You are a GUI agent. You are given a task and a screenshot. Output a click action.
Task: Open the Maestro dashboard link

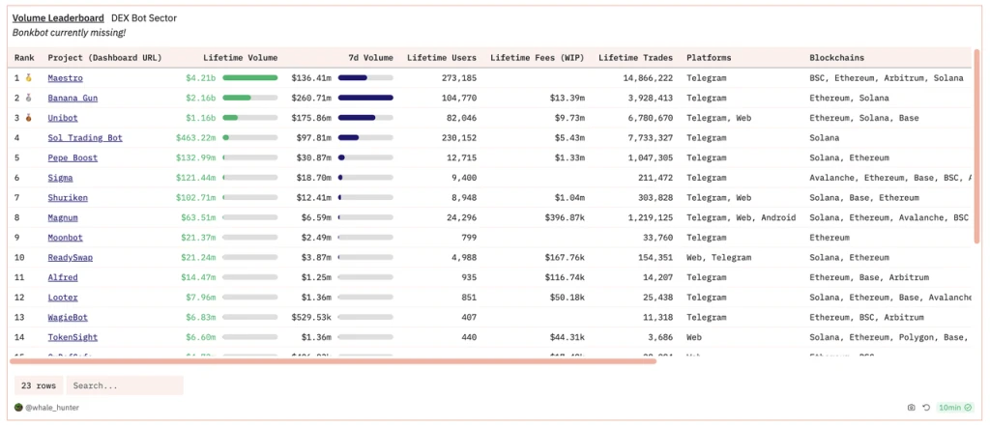coord(65,78)
